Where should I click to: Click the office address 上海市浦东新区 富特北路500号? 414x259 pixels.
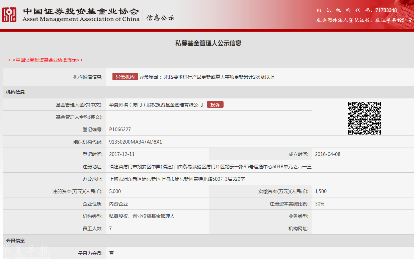[177, 179]
